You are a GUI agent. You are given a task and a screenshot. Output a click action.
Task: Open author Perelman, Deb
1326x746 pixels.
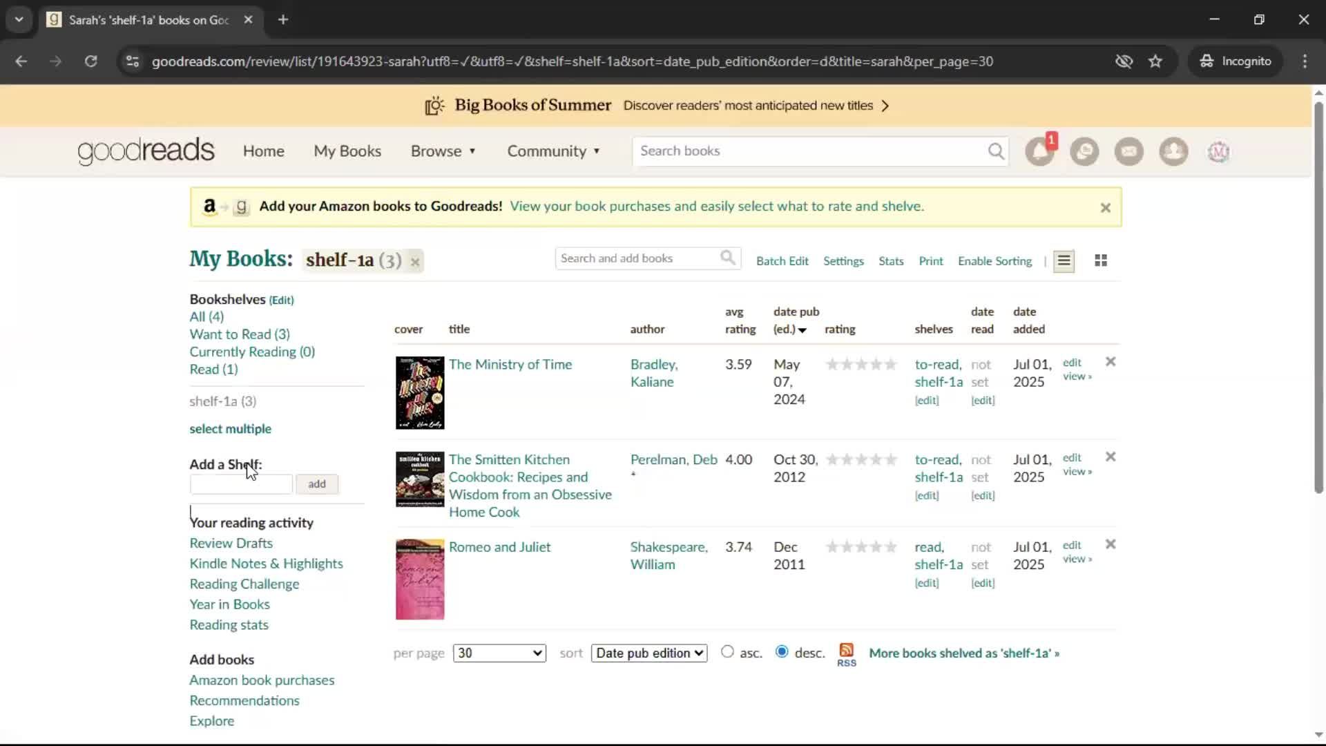[673, 460]
